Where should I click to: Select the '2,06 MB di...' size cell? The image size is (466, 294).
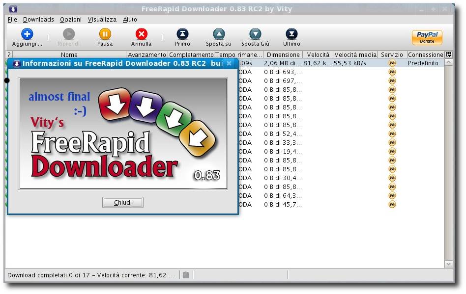[x=282, y=63]
